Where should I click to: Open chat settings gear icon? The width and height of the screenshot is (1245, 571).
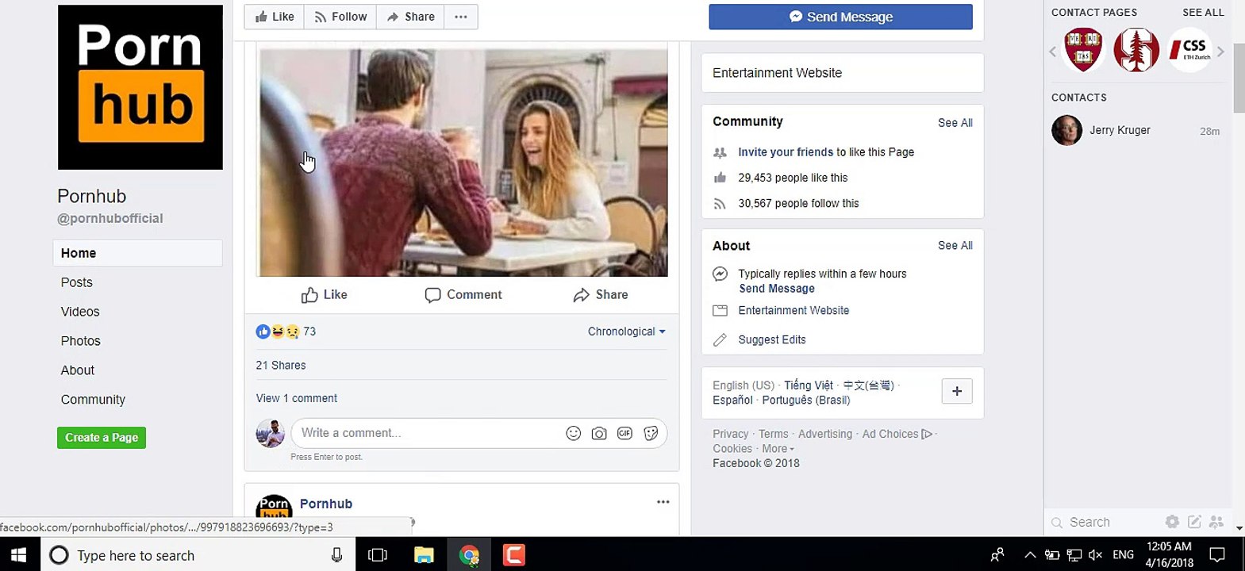coord(1172,521)
